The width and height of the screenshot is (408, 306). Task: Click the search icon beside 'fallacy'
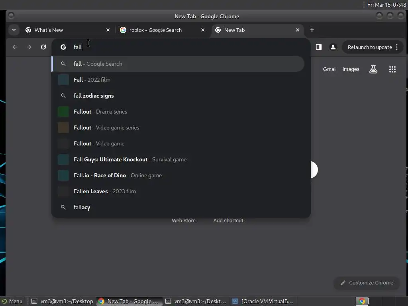63,207
